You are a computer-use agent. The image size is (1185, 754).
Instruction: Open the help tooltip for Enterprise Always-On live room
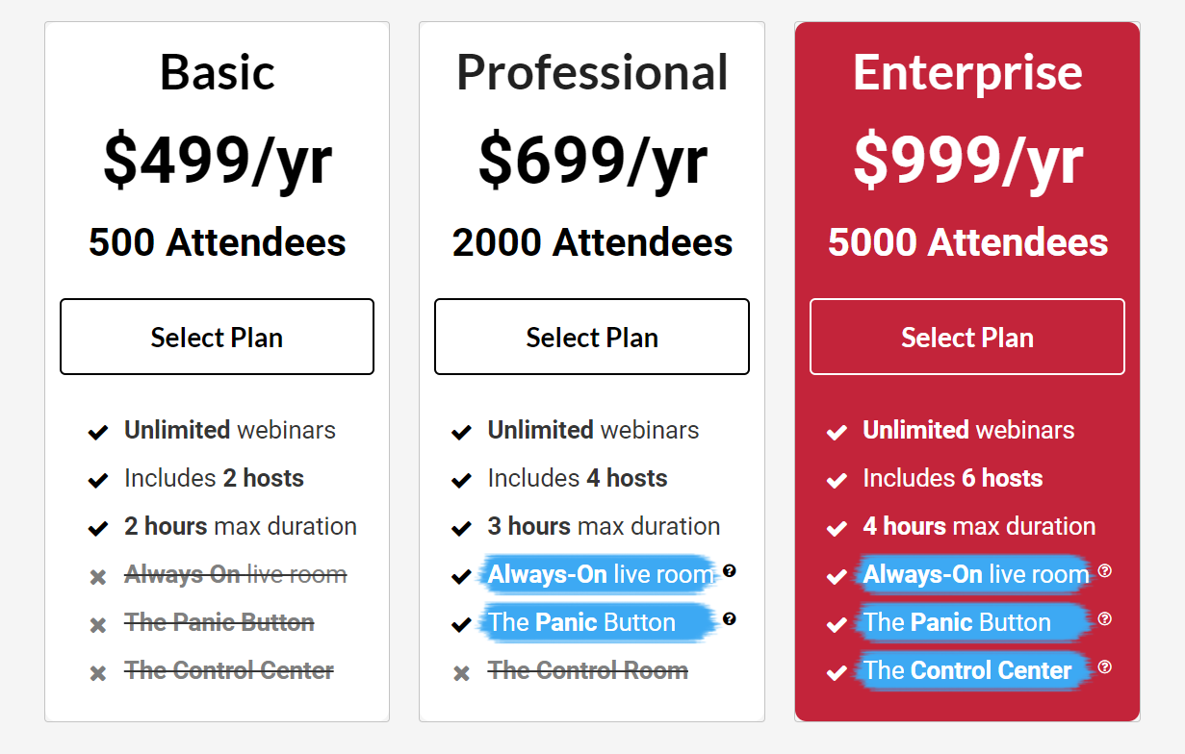pyautogui.click(x=1105, y=571)
